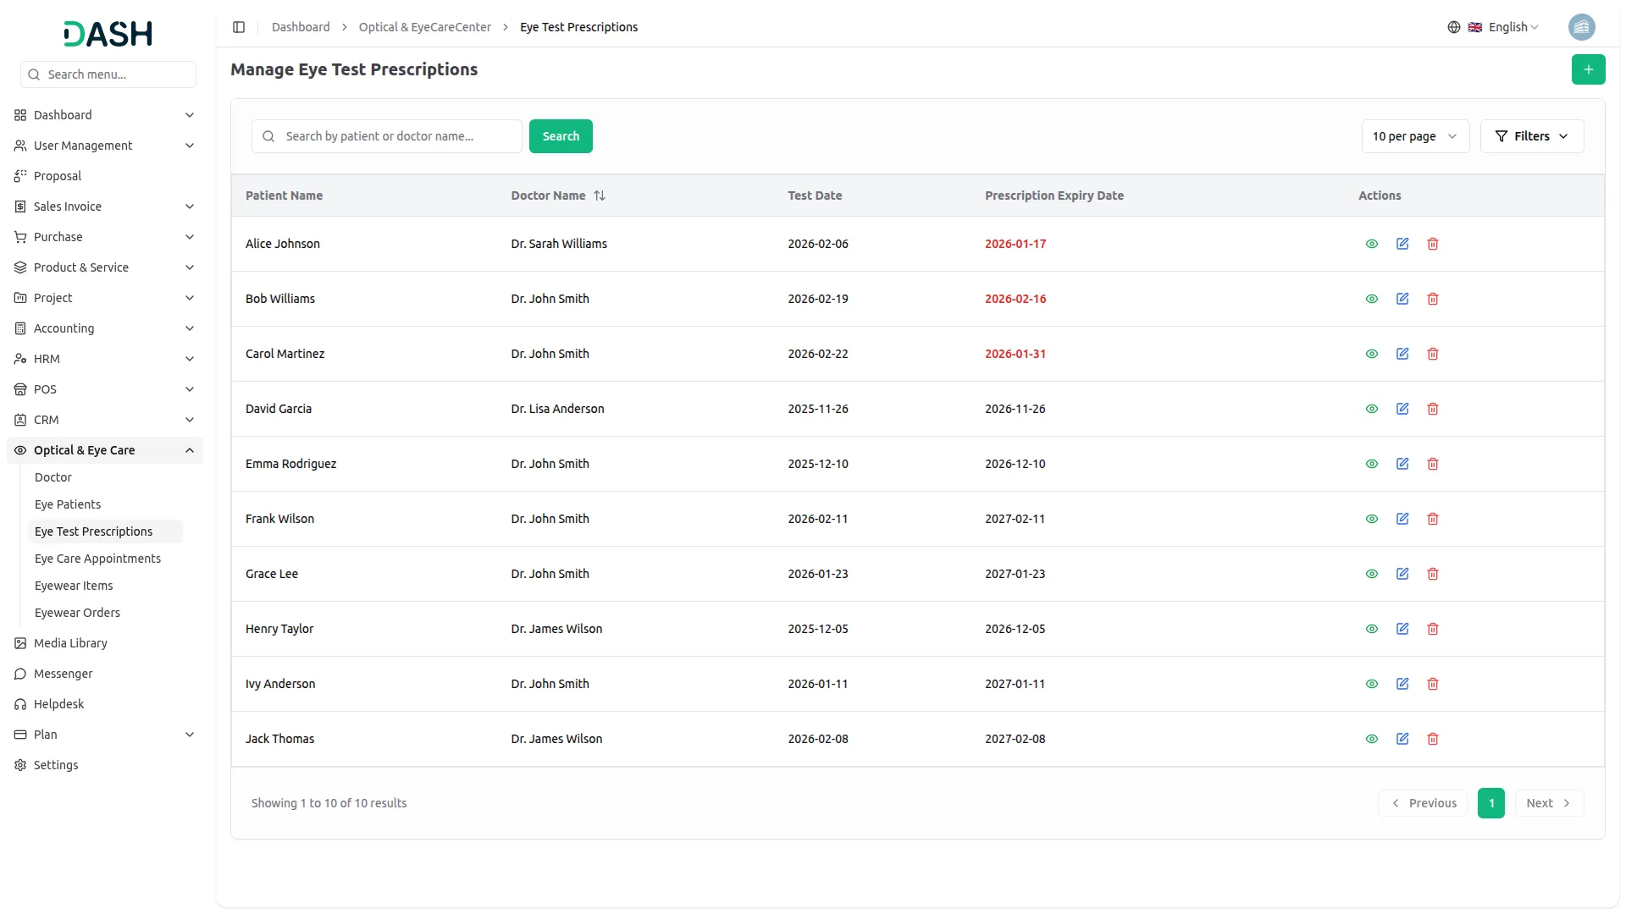Open the user avatar profile menu

point(1581,27)
